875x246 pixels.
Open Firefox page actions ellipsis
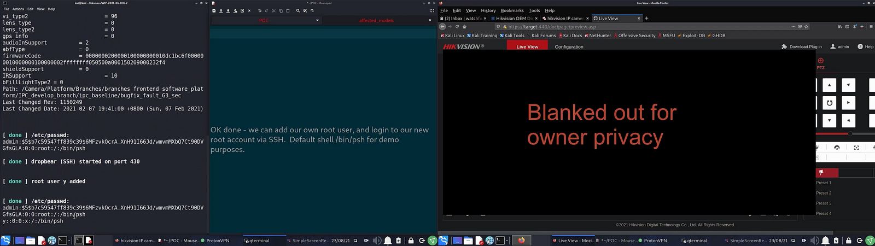794,26
